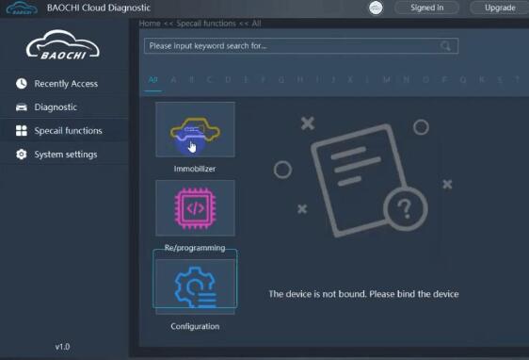The image size is (529, 360).
Task: Filter functions by letter G
Action: [281, 80]
